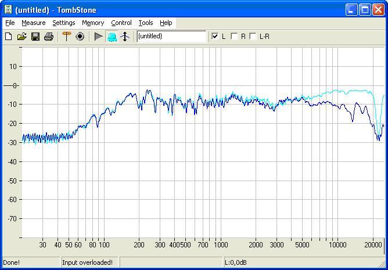Enable the L-R difference checkbox
Image resolution: width=388 pixels, height=270 pixels.
253,37
